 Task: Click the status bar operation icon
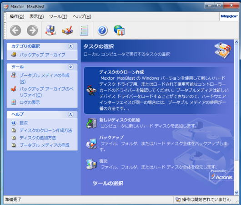tap(178, 200)
